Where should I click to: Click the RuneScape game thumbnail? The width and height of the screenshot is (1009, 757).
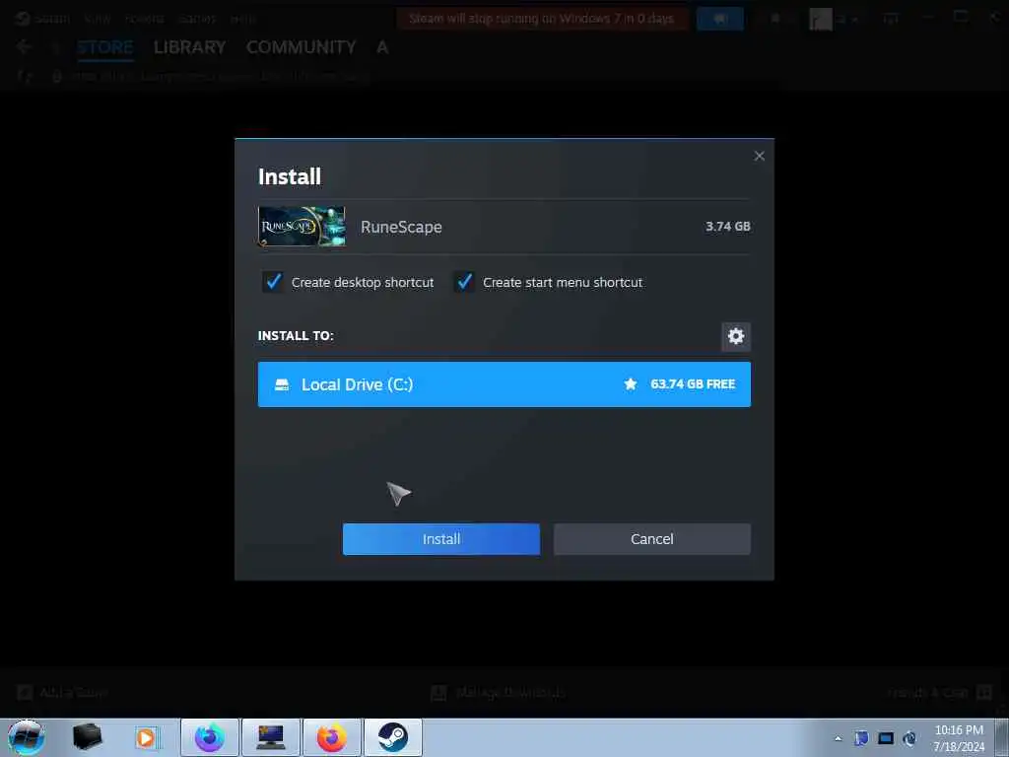pyautogui.click(x=302, y=227)
